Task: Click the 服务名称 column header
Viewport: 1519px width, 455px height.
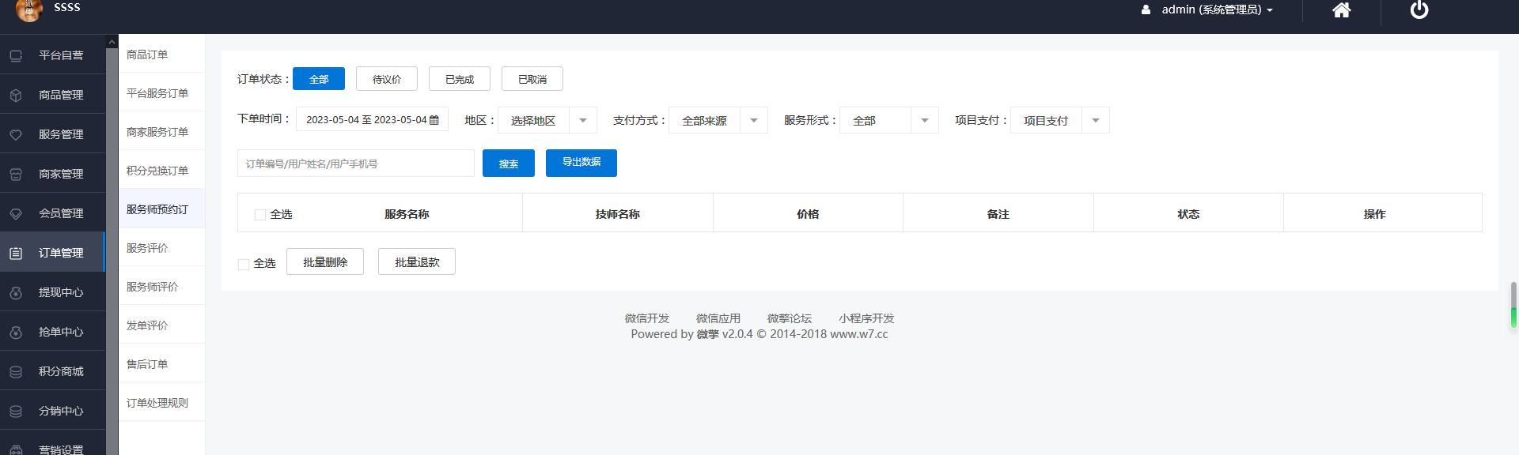Action: point(407,214)
